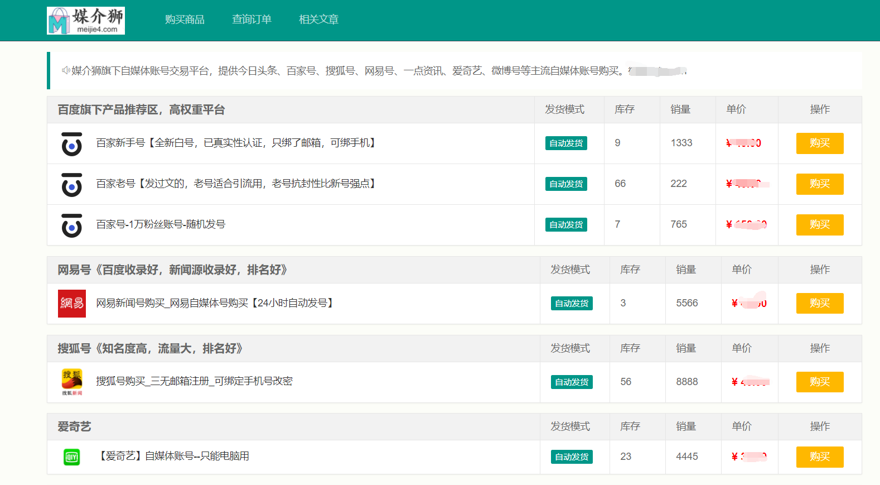
Task: Click the Baijiahao icon for 百家新手号
Action: 71,144
